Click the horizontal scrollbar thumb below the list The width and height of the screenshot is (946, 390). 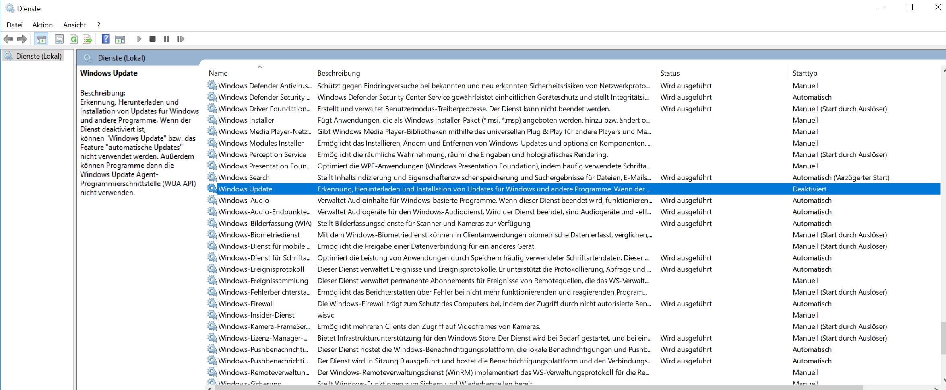539,388
